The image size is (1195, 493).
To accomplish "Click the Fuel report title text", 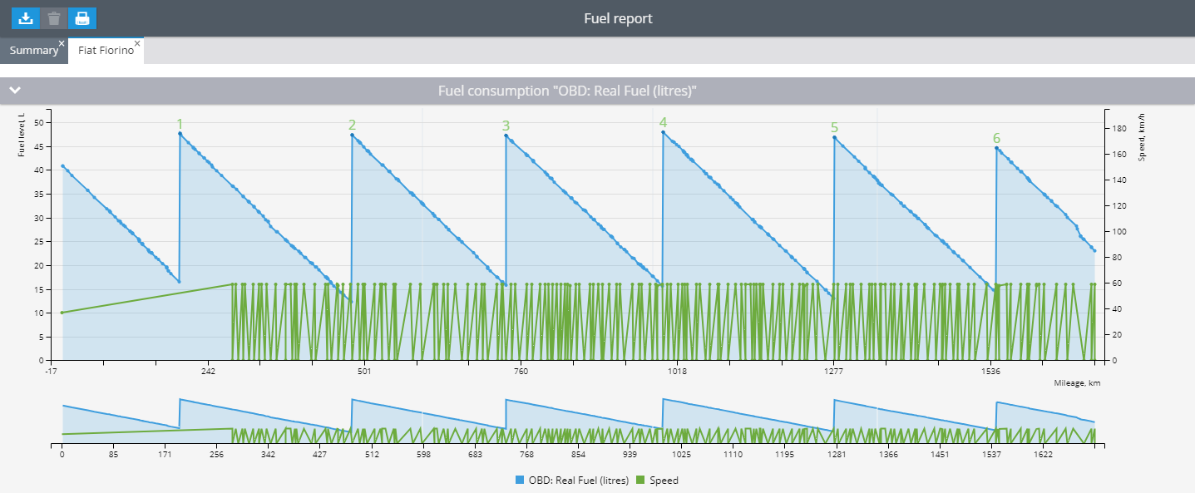I will click(x=618, y=18).
